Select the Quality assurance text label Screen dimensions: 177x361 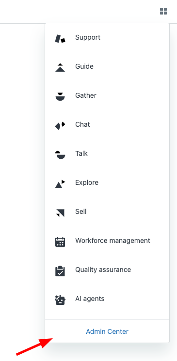(103, 270)
